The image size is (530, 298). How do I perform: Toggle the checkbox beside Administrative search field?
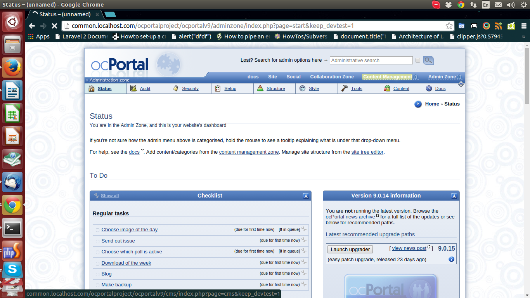418,61
